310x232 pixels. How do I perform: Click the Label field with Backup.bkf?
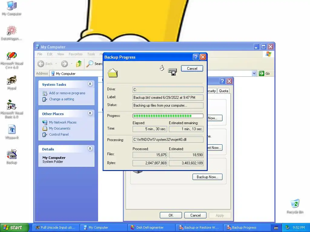tap(168, 98)
